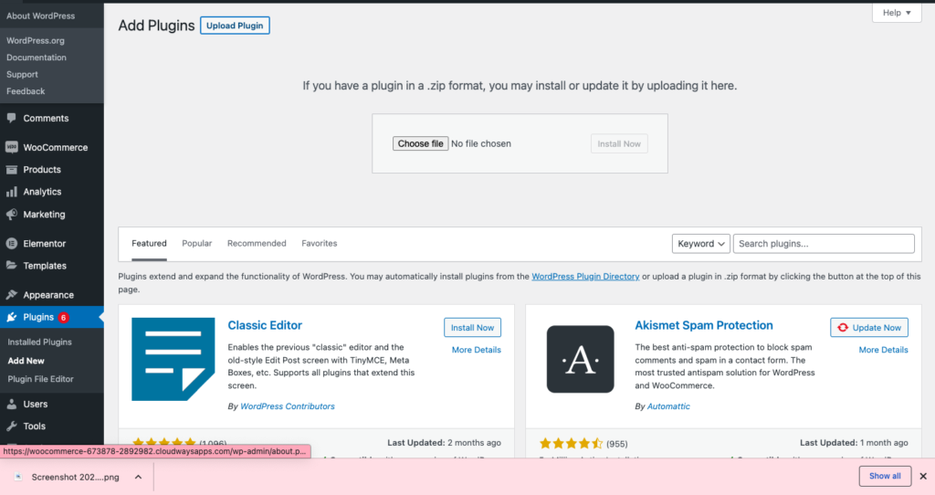Click the Search plugins input field

point(824,243)
